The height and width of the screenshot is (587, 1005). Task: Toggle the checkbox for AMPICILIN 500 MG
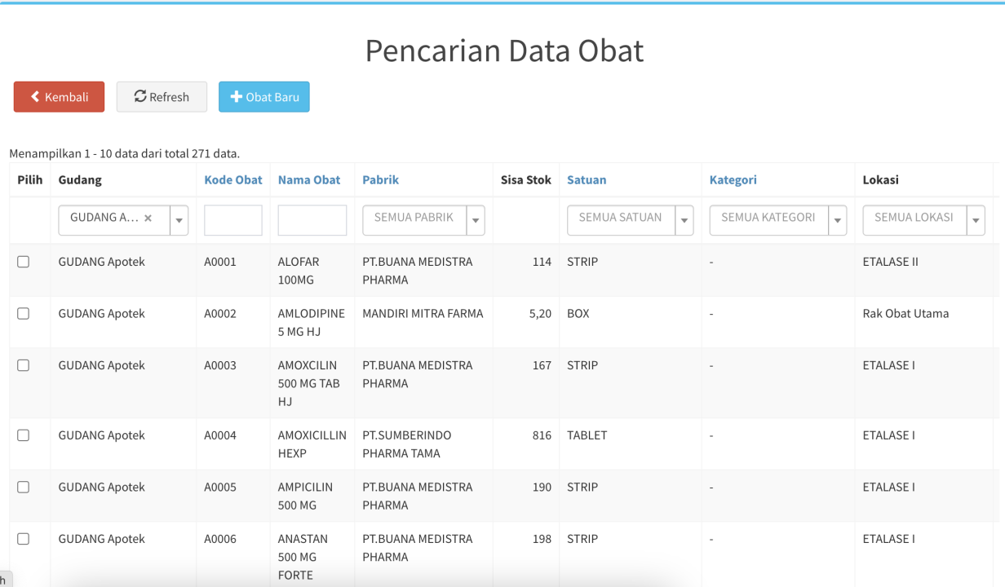point(24,488)
